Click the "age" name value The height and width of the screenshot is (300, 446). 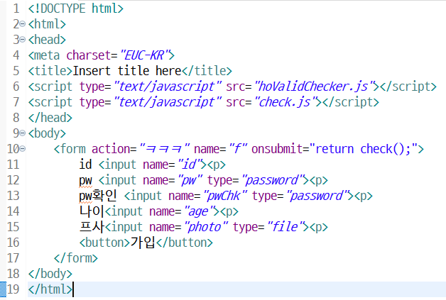click(x=199, y=211)
